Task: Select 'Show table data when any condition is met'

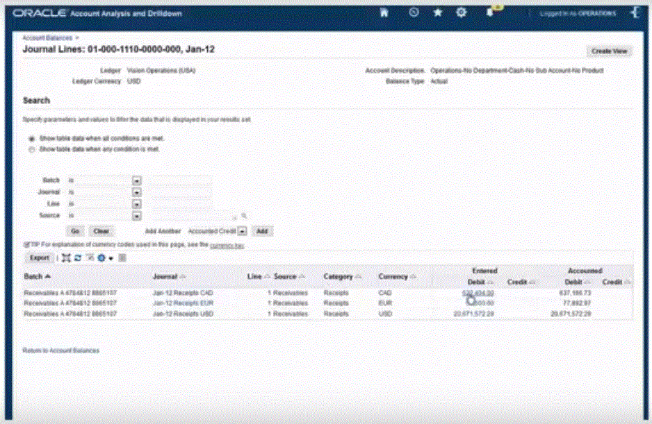Action: click(31, 149)
